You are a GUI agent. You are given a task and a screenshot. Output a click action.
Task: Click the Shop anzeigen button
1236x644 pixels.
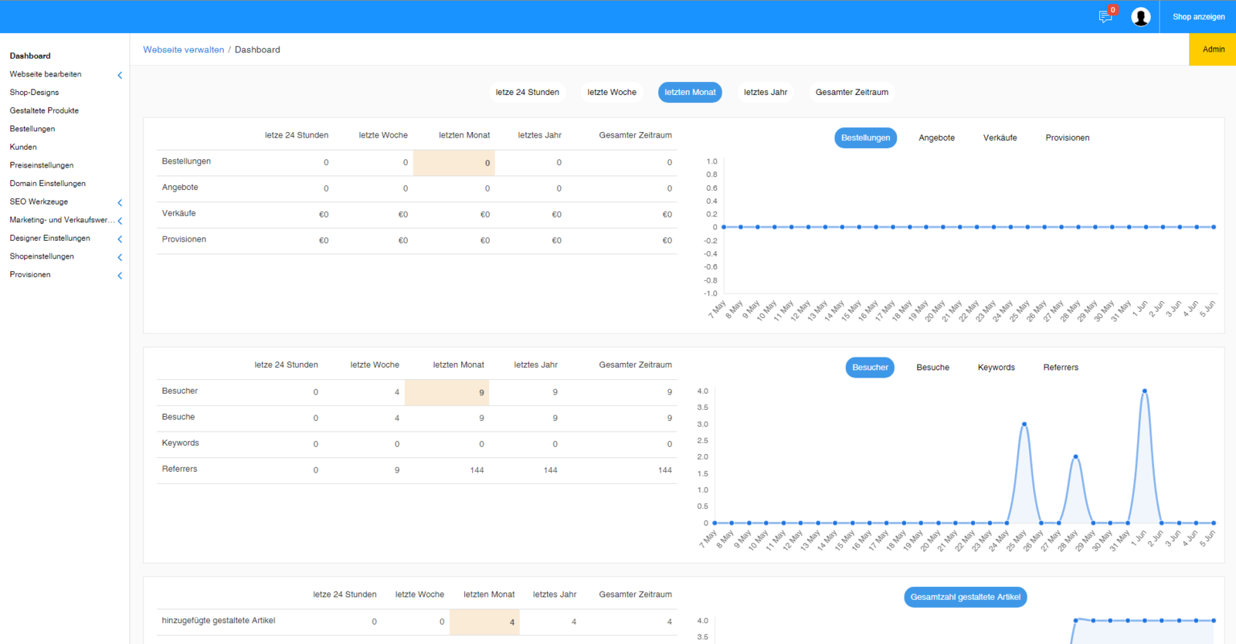(1198, 16)
